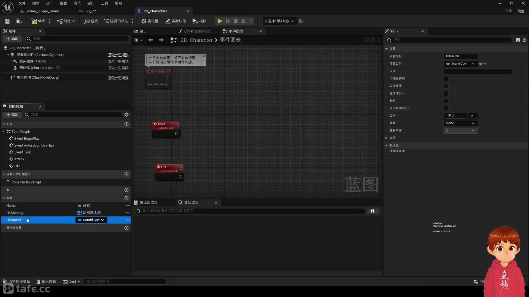Collapse 胶囊体组件 CollisionCylinder component
This screenshot has width=529, height=297.
coord(8,55)
